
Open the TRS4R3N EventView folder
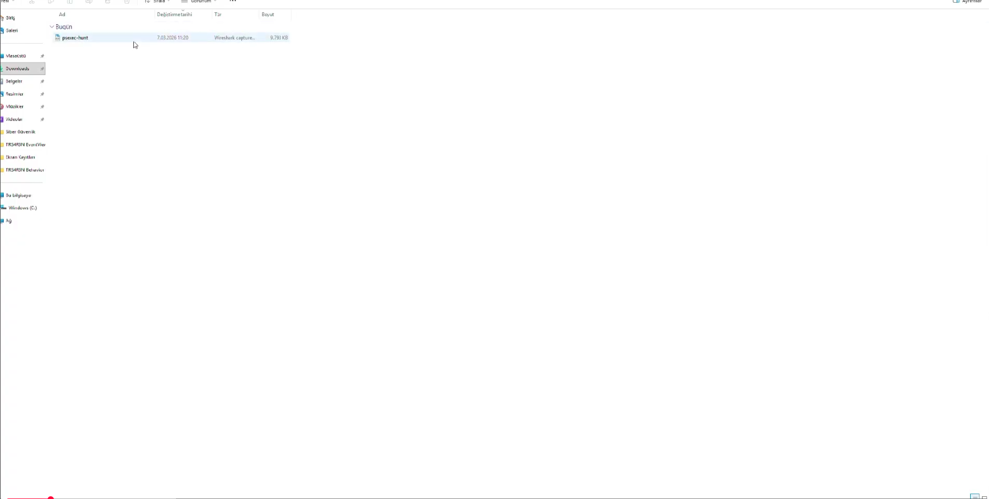click(25, 145)
